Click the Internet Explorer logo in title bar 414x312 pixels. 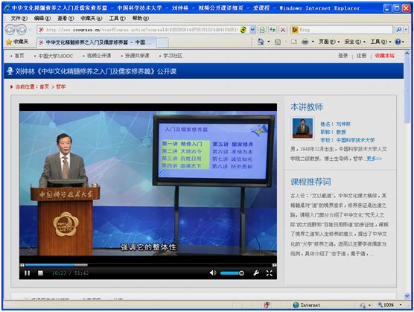click(7, 8)
